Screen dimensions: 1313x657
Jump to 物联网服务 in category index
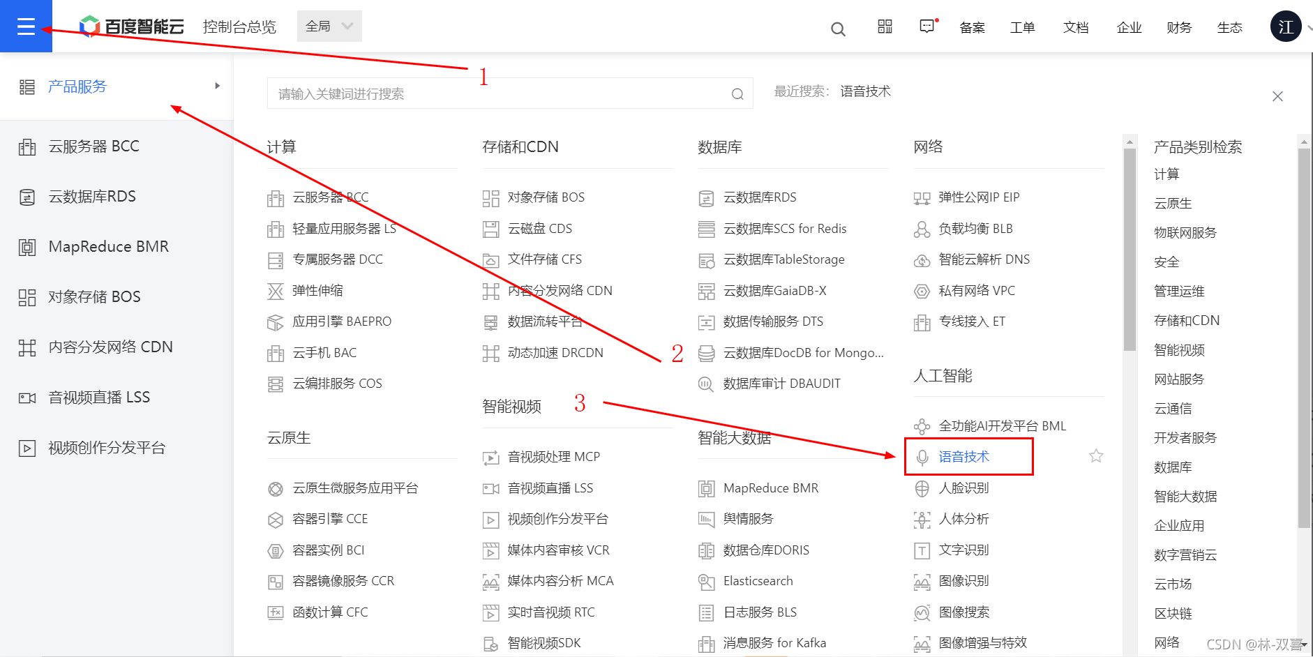(x=1185, y=233)
